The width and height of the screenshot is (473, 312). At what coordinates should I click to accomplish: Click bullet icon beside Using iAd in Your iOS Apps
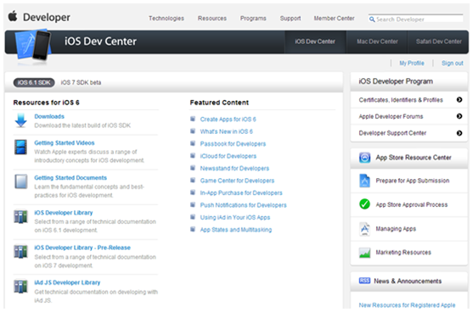(x=193, y=217)
